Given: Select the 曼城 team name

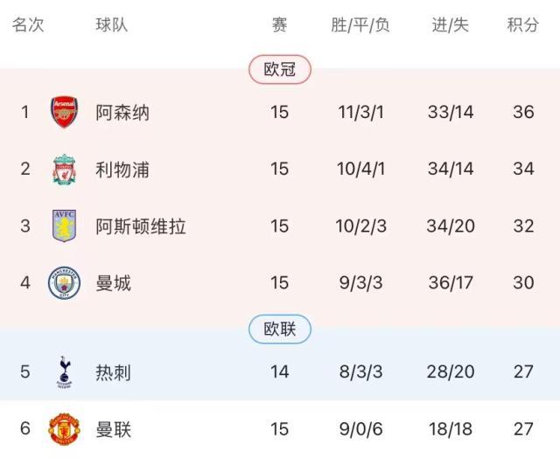Looking at the screenshot, I should [114, 283].
